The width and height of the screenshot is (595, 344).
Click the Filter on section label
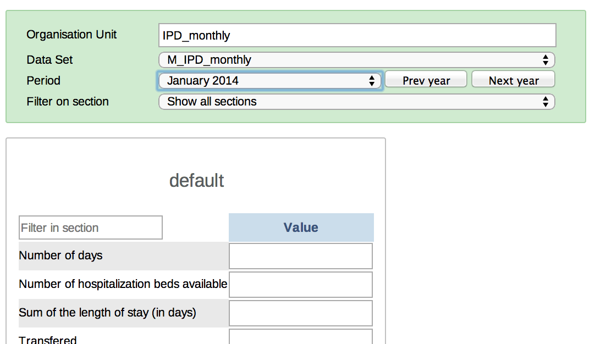(x=68, y=102)
